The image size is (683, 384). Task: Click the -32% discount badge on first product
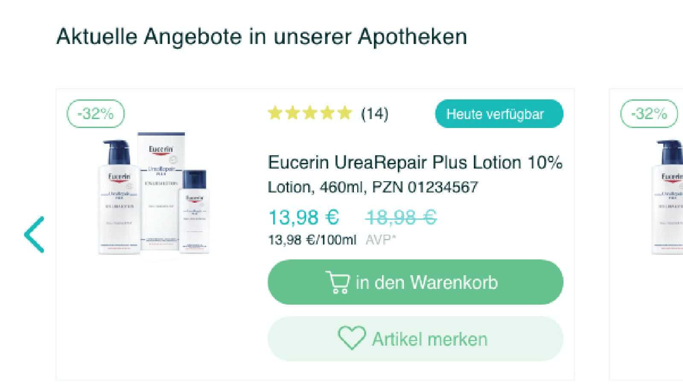click(x=96, y=113)
